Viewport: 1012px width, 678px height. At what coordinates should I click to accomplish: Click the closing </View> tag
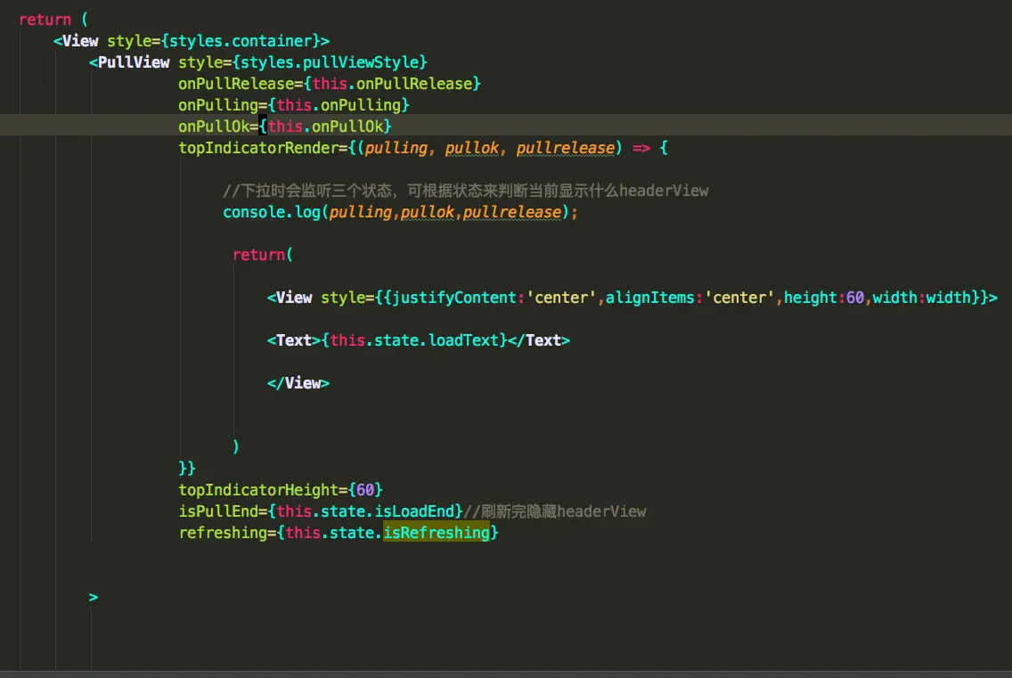coord(298,383)
